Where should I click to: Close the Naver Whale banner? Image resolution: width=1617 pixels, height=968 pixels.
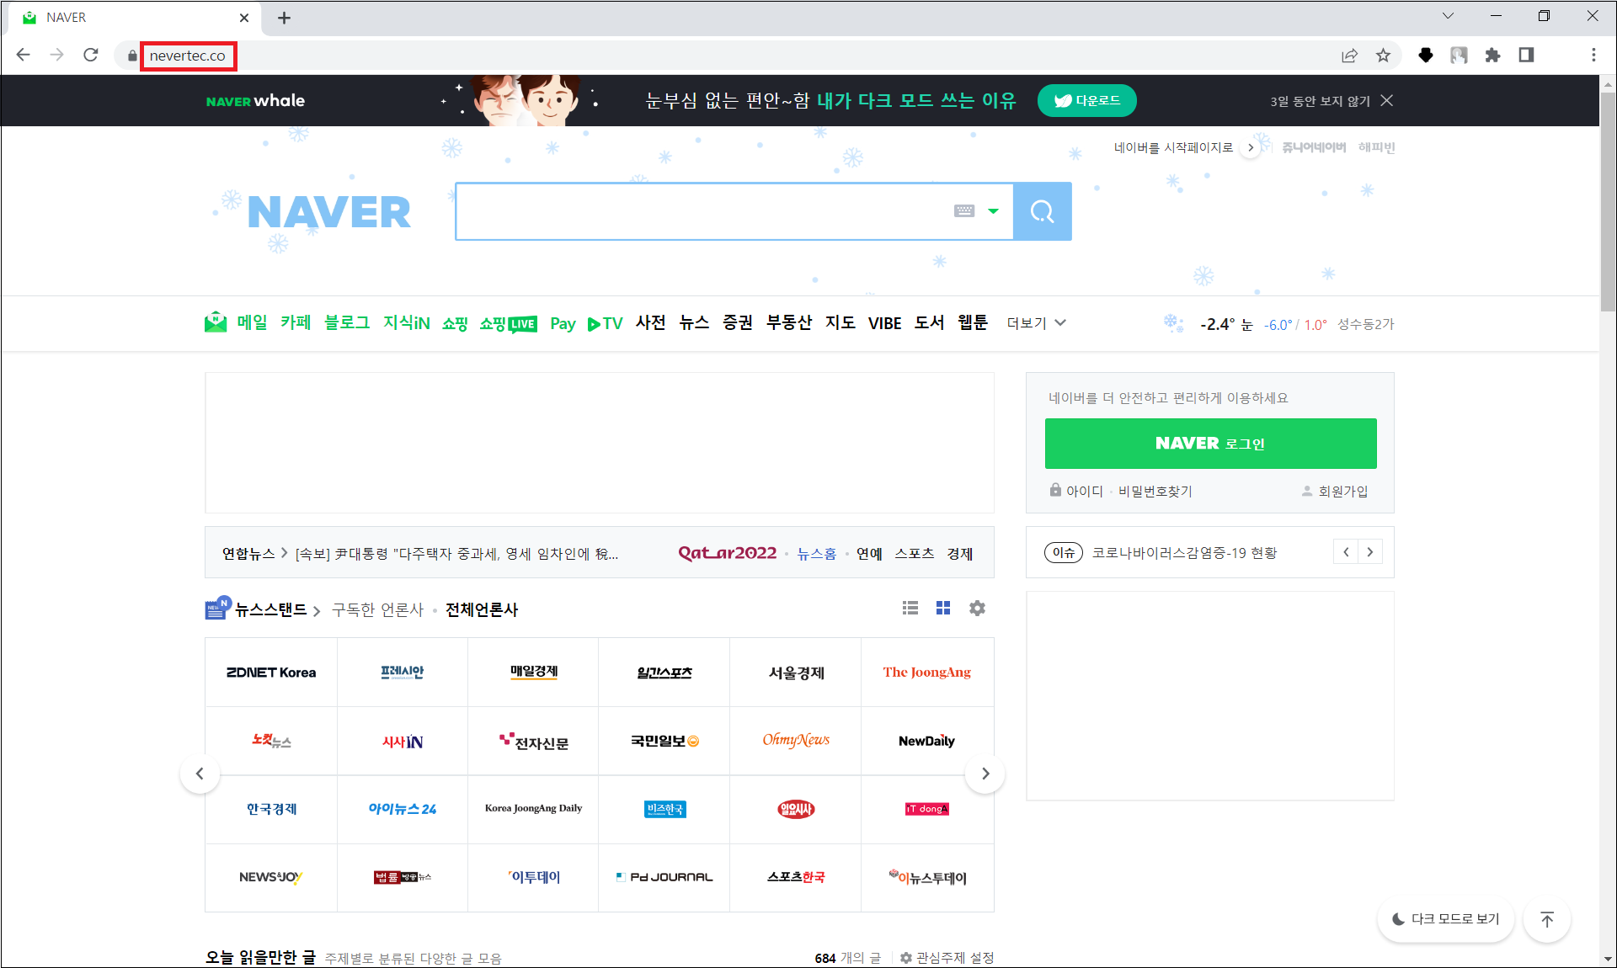pyautogui.click(x=1387, y=101)
